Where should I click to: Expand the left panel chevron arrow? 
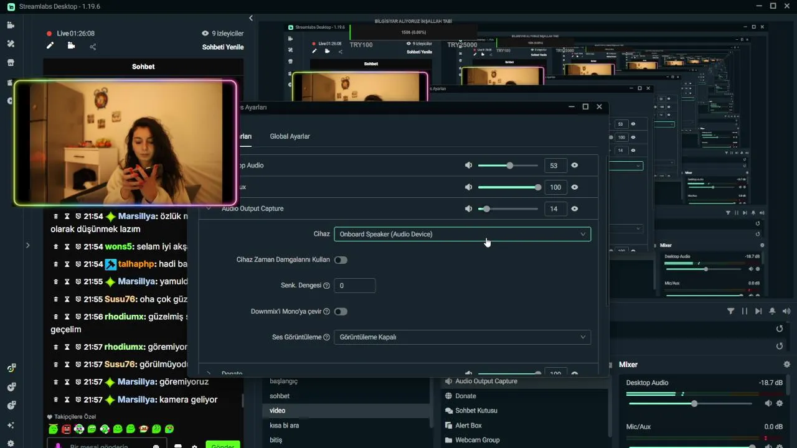(27, 246)
